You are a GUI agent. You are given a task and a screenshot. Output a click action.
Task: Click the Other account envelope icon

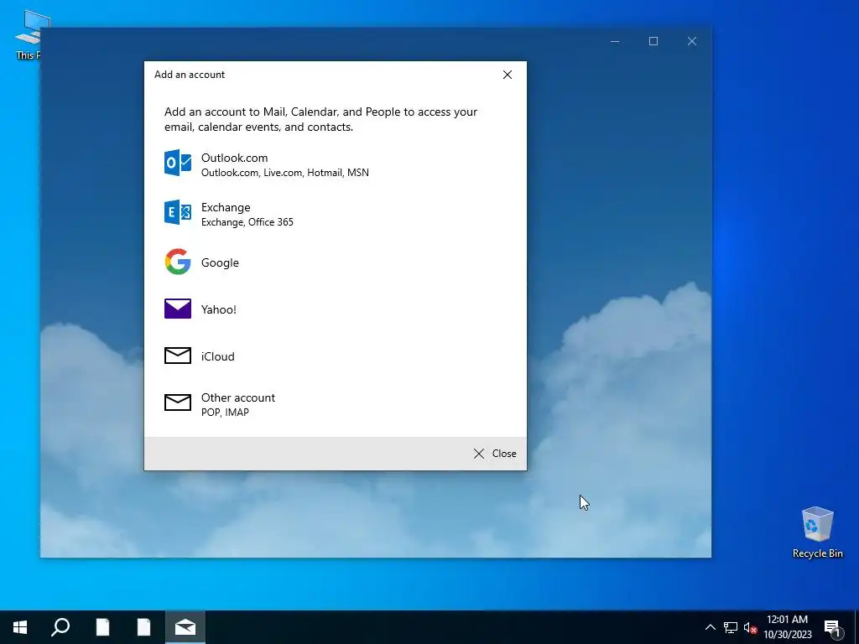pyautogui.click(x=178, y=403)
